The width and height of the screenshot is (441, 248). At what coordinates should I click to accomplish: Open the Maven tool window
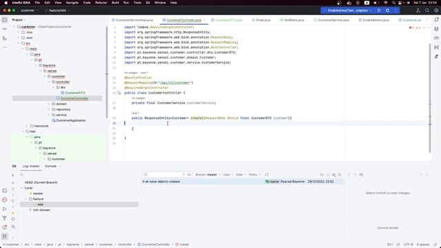click(x=436, y=39)
